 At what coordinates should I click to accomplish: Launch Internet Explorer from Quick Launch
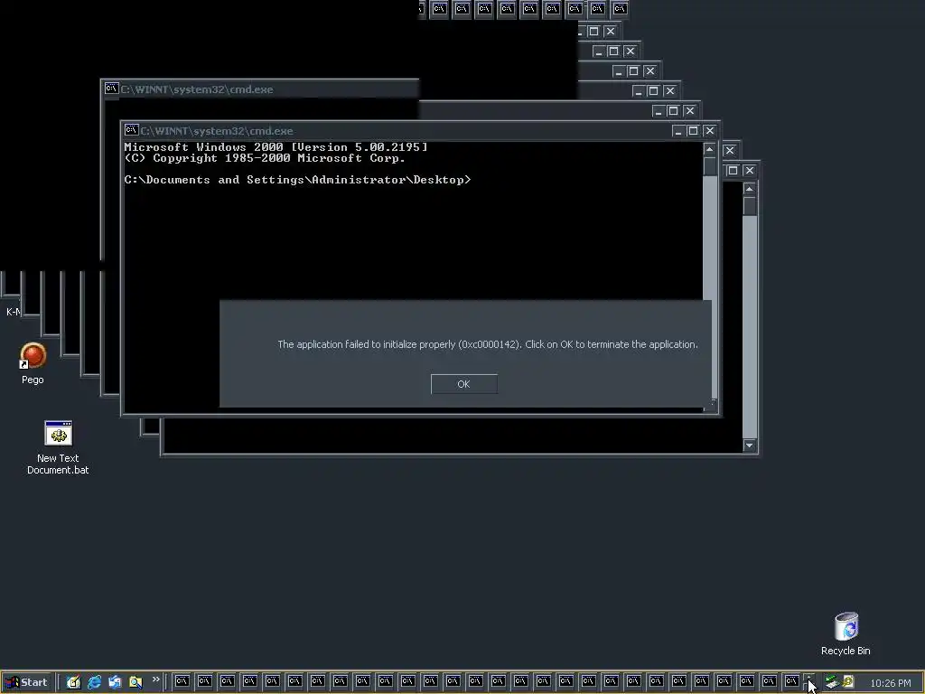[x=94, y=682]
